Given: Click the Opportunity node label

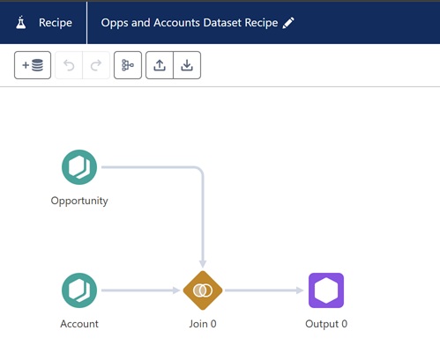Looking at the screenshot, I should click(x=79, y=201).
